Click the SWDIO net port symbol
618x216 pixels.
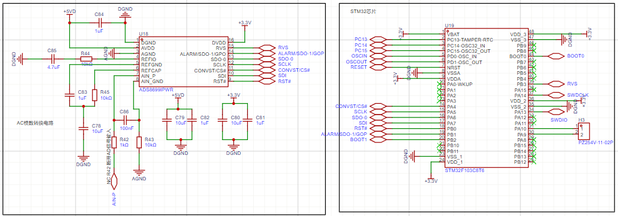(x=557, y=112)
